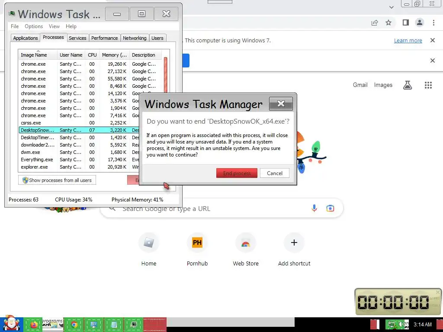Open the Help menu in Task Manager
443x332 pixels.
[x=71, y=26]
